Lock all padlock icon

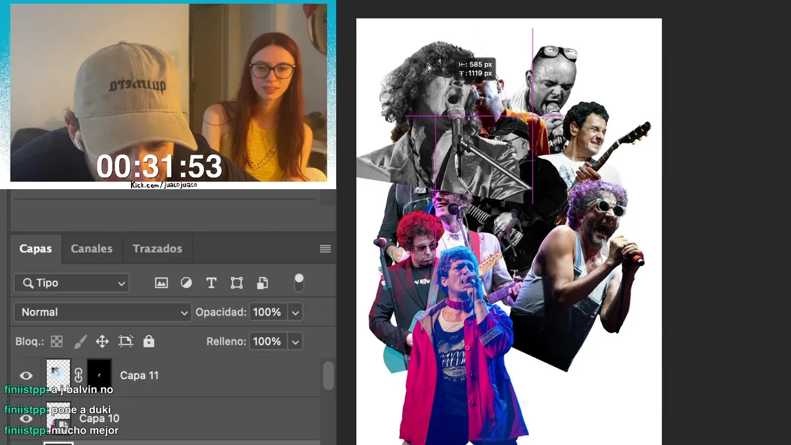148,341
